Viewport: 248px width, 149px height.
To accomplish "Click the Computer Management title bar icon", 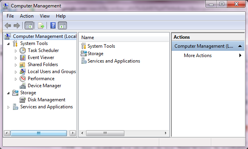I will pos(6,6).
